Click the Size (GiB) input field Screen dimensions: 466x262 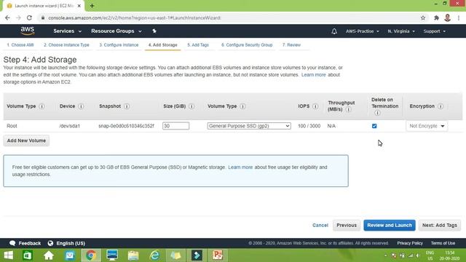(175, 126)
